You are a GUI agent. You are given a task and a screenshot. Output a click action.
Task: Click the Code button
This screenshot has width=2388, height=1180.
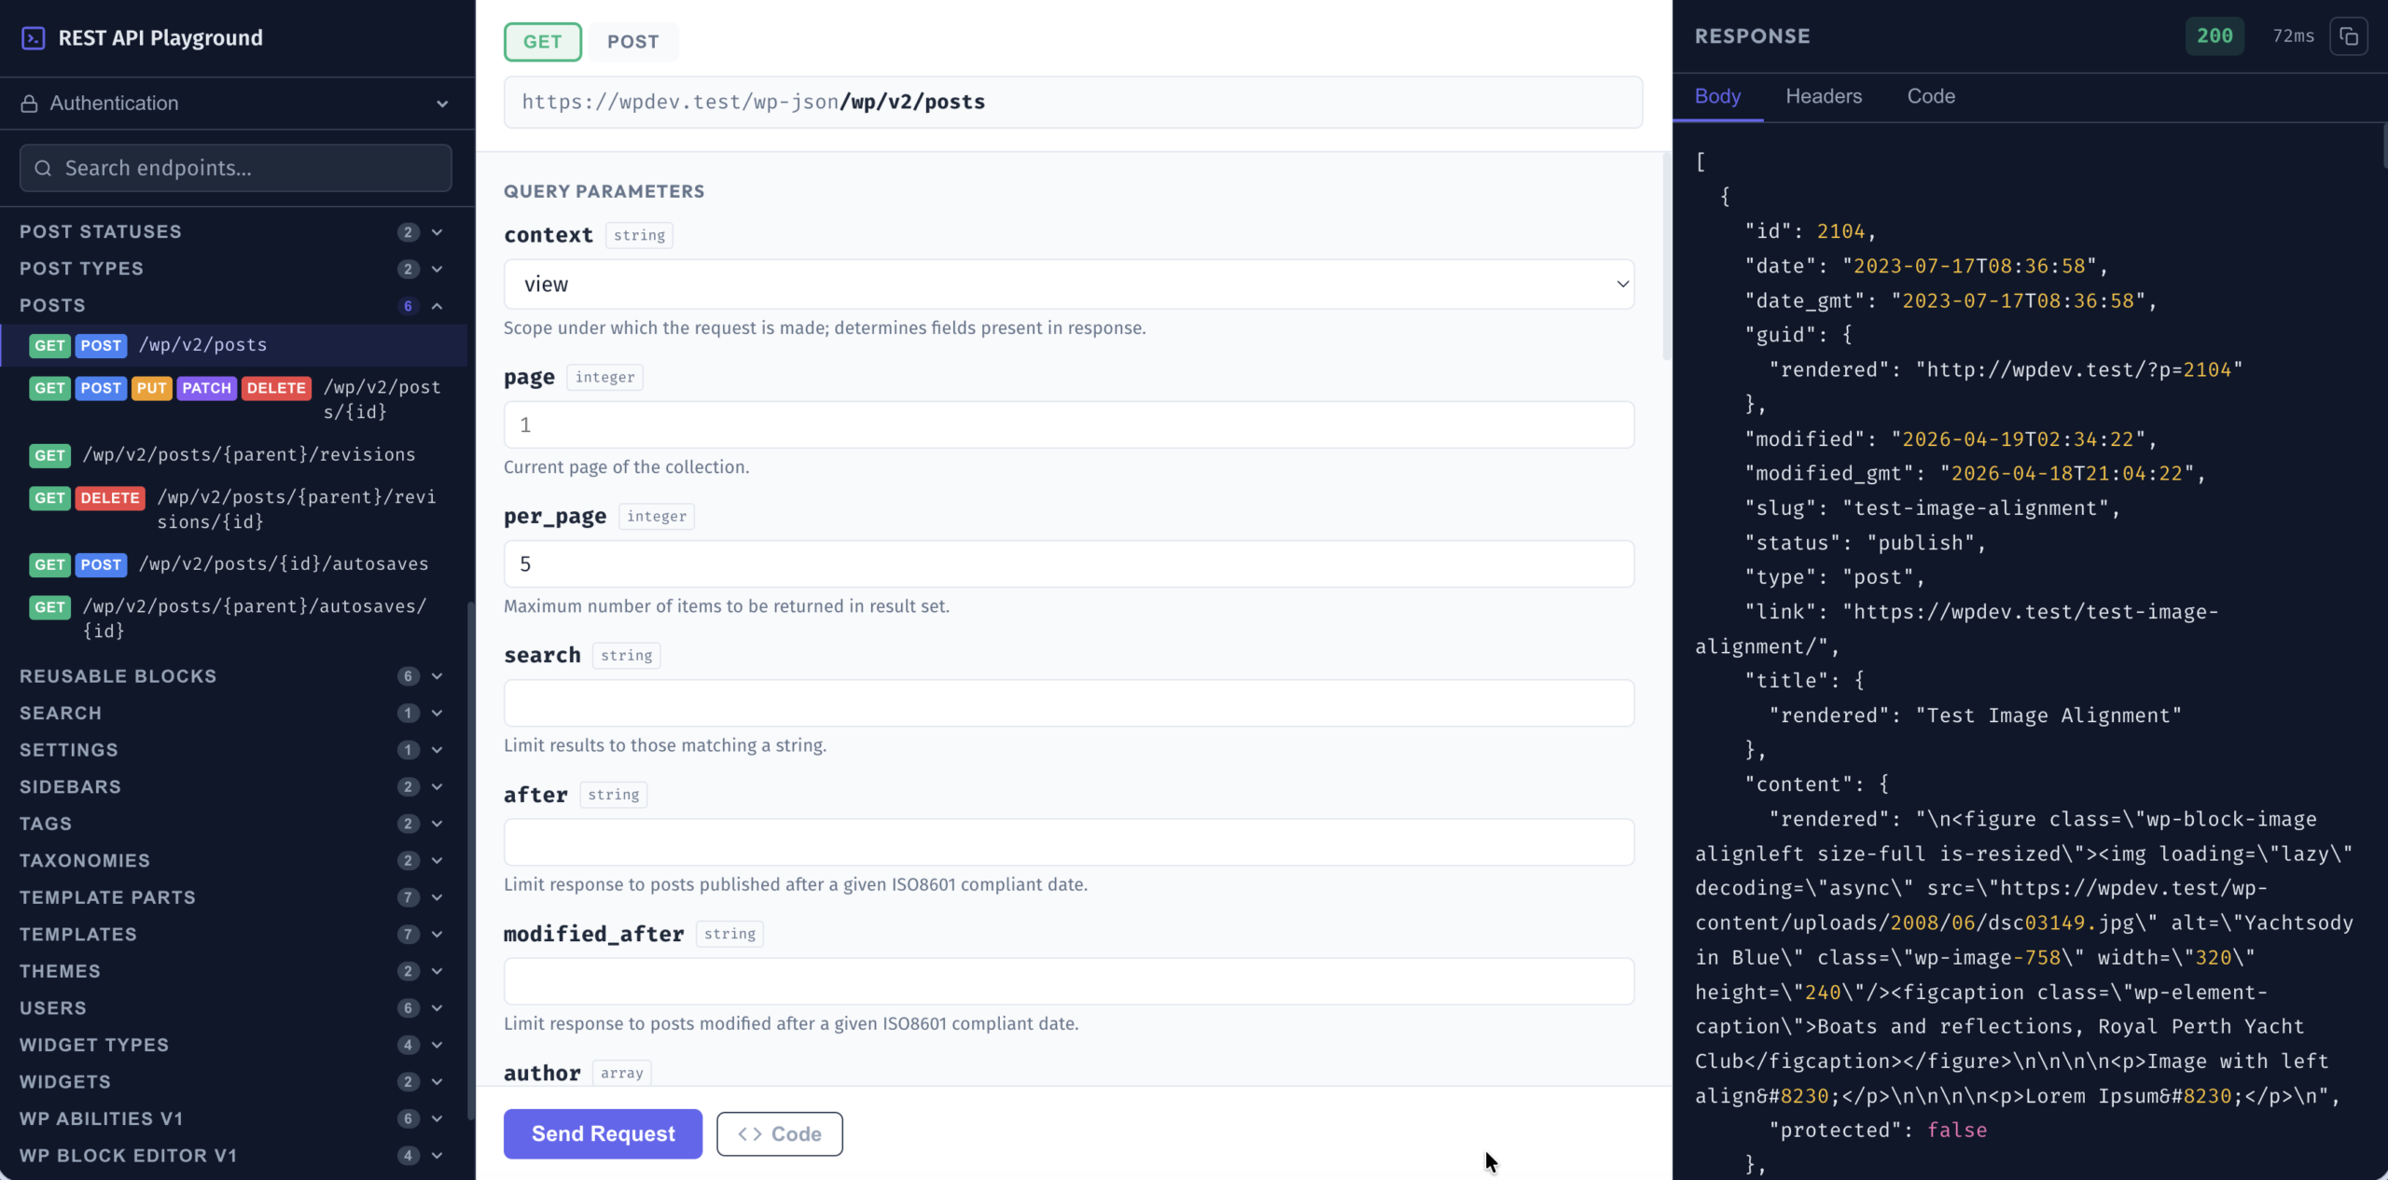[779, 1133]
